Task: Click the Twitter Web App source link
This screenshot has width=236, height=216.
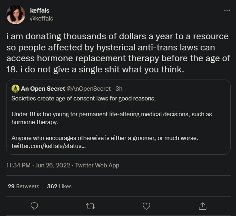Action: (x=98, y=166)
